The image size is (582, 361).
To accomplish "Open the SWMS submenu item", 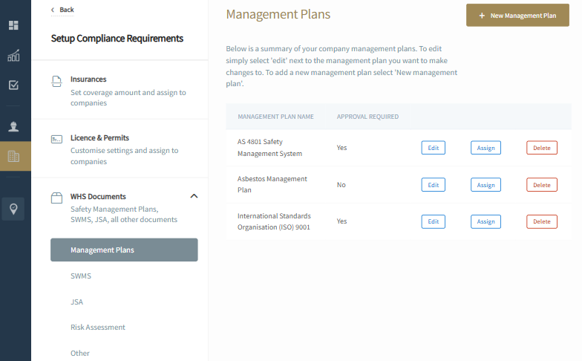I will (81, 276).
